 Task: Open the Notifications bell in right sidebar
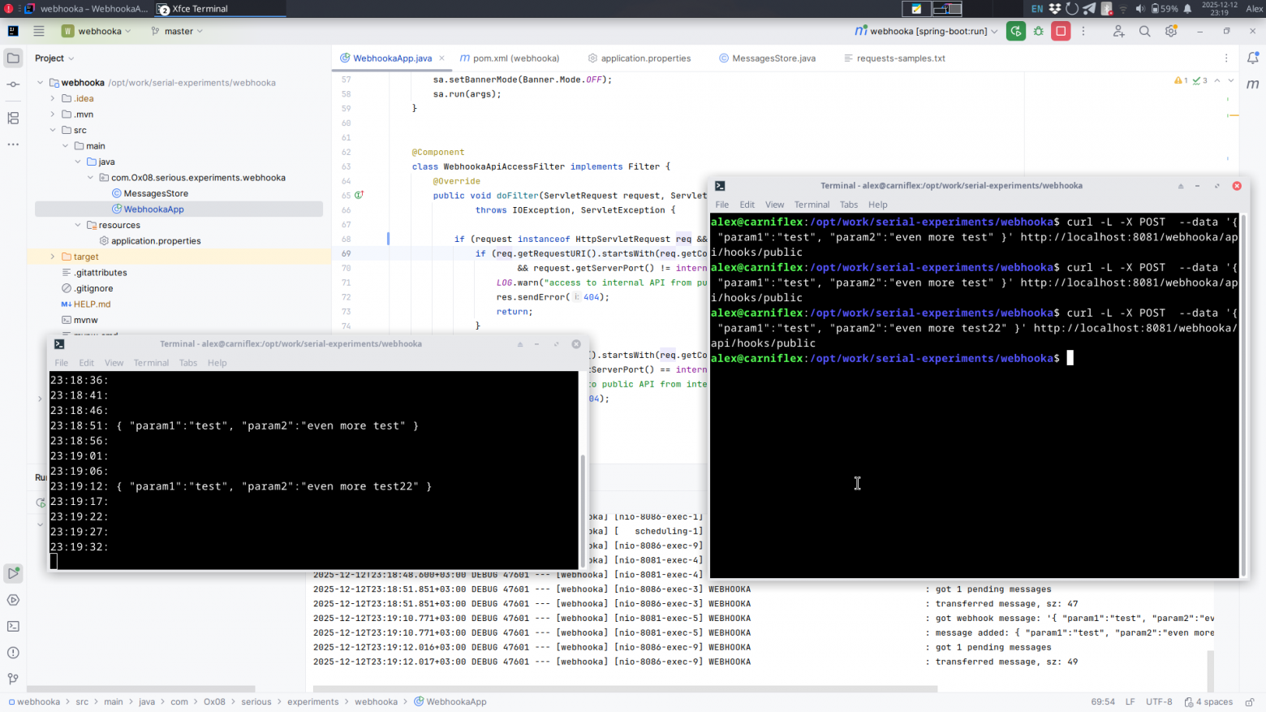[x=1252, y=58]
